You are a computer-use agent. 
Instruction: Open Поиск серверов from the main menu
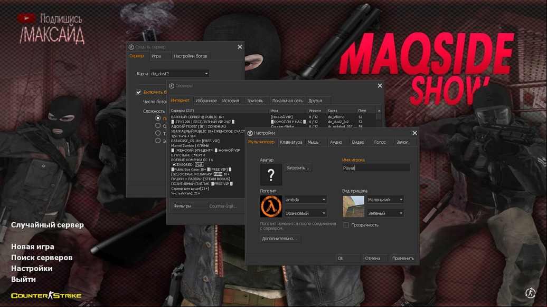(x=42, y=258)
